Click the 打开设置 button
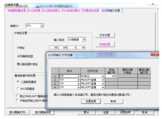 click(x=105, y=35)
